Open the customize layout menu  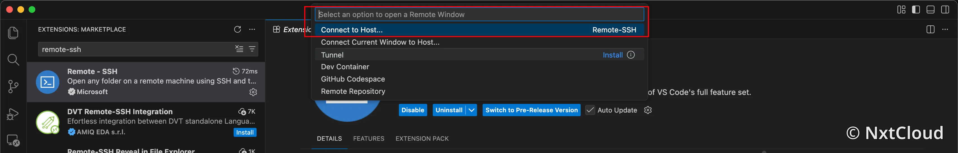pos(901,9)
